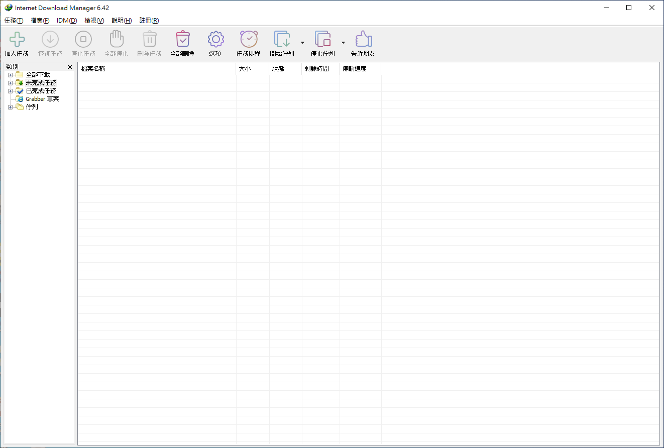
Task: Click the 告訴朋友 thumbs-up icon
Action: coord(363,40)
